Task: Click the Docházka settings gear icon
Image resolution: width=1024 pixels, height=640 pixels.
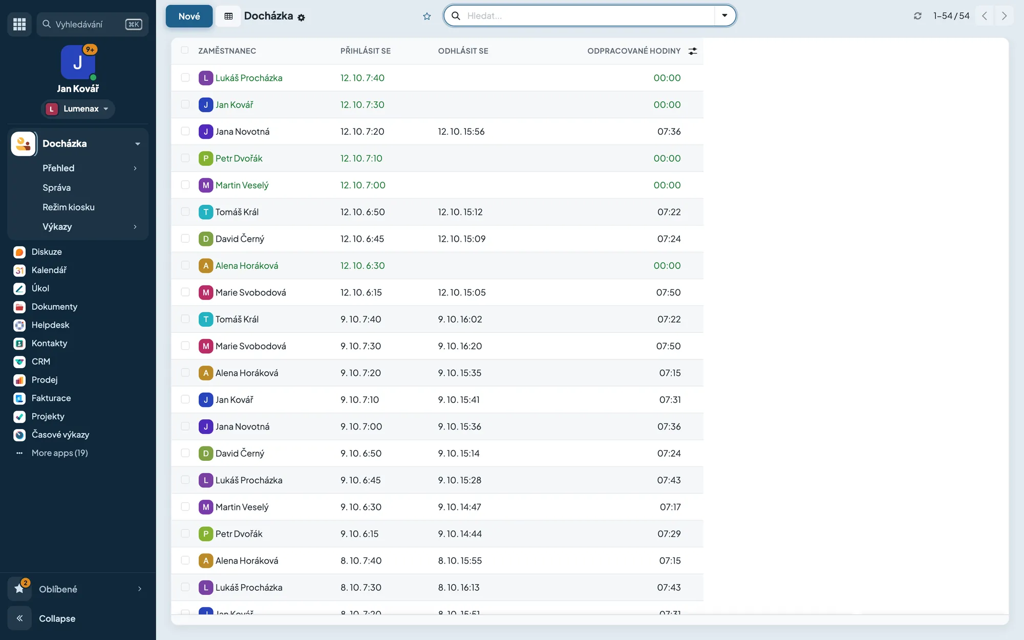Action: point(301,17)
